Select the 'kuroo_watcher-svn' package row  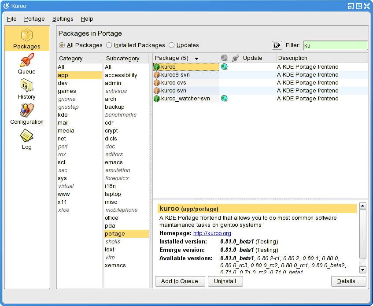(x=260, y=99)
